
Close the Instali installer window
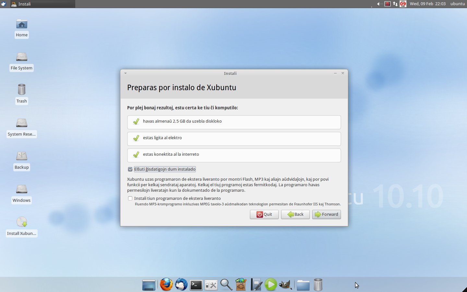pos(343,73)
